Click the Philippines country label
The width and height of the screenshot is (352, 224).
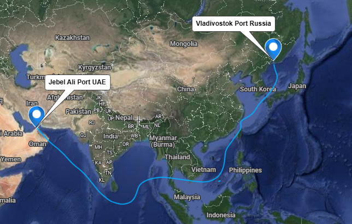245,170
